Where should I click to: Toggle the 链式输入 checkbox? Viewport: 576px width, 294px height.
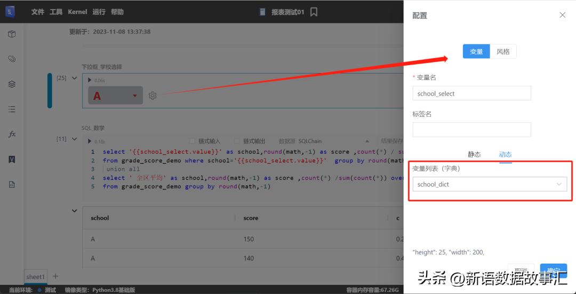click(192, 141)
